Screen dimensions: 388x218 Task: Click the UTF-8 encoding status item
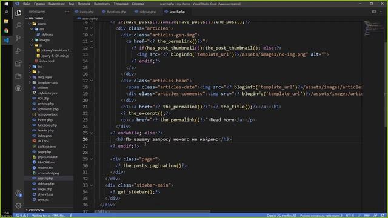click(x=350, y=216)
